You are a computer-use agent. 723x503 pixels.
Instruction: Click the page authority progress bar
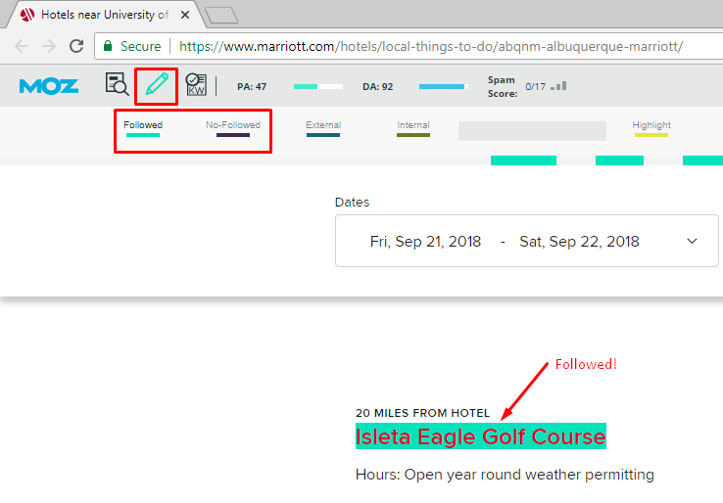pyautogui.click(x=318, y=86)
